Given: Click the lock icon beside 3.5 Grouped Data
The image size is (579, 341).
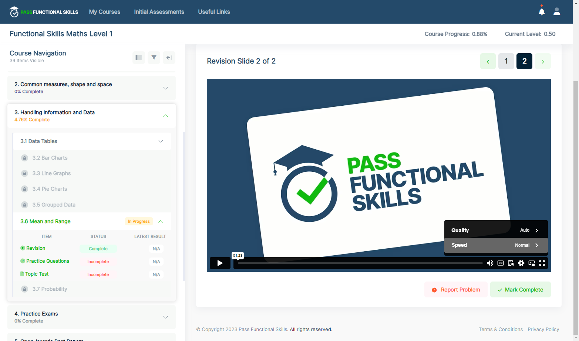Looking at the screenshot, I should point(25,205).
